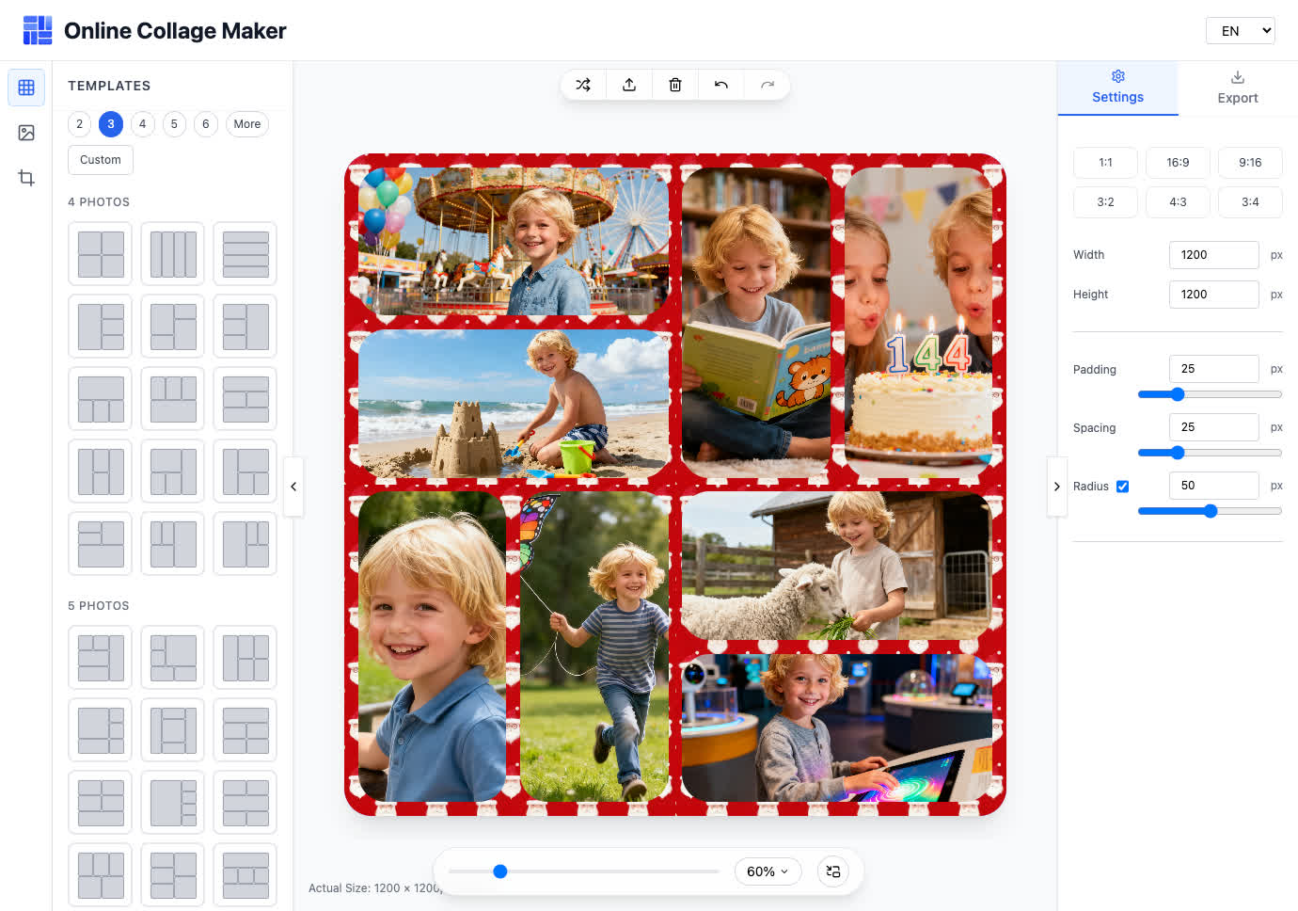Click the Custom layout button
The image size is (1298, 911).
(x=101, y=160)
